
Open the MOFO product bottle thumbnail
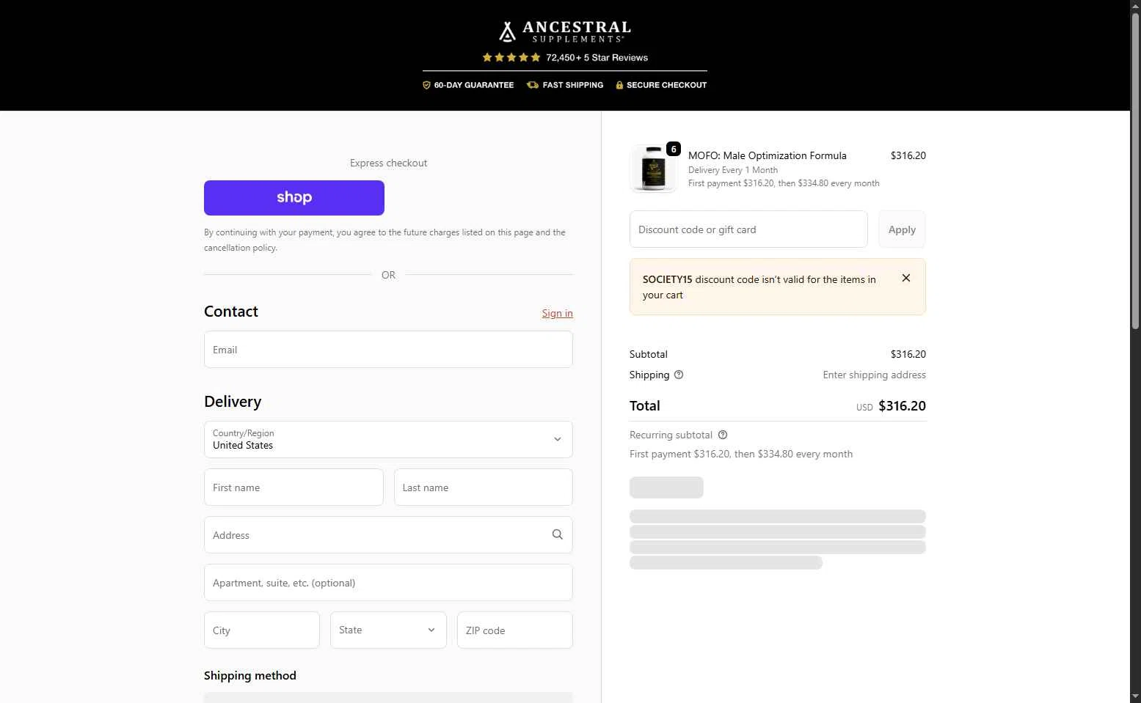[x=653, y=169]
